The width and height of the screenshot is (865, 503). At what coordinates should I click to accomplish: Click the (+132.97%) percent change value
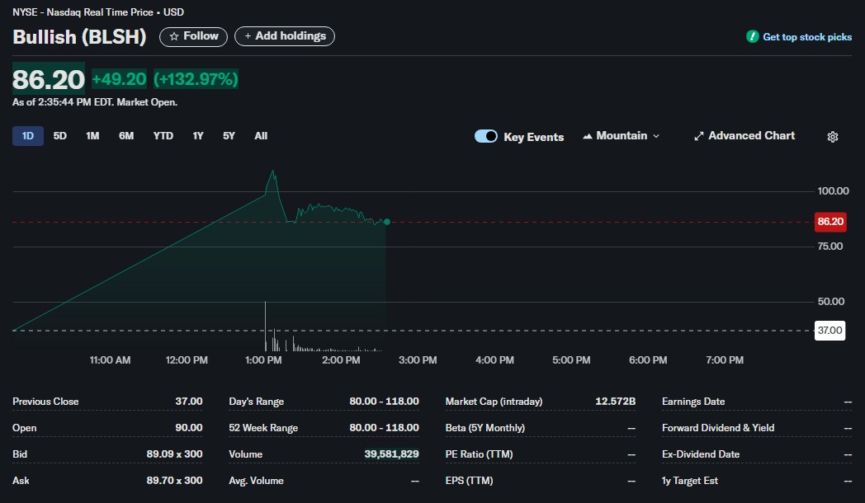(196, 79)
